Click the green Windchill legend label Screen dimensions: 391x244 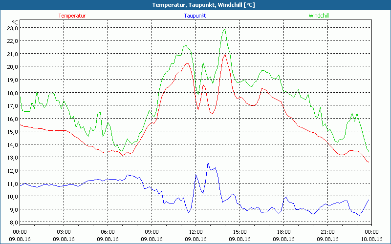(319, 16)
